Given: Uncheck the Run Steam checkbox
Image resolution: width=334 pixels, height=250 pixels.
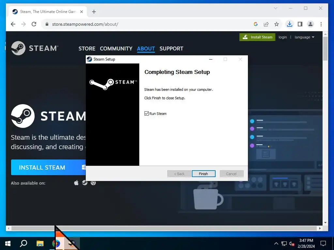Looking at the screenshot, I should coord(146,114).
